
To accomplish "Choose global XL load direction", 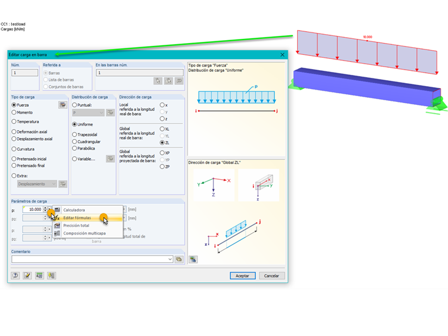I will [x=162, y=129].
